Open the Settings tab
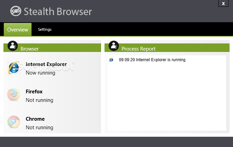The width and height of the screenshot is (233, 147). pyautogui.click(x=45, y=29)
